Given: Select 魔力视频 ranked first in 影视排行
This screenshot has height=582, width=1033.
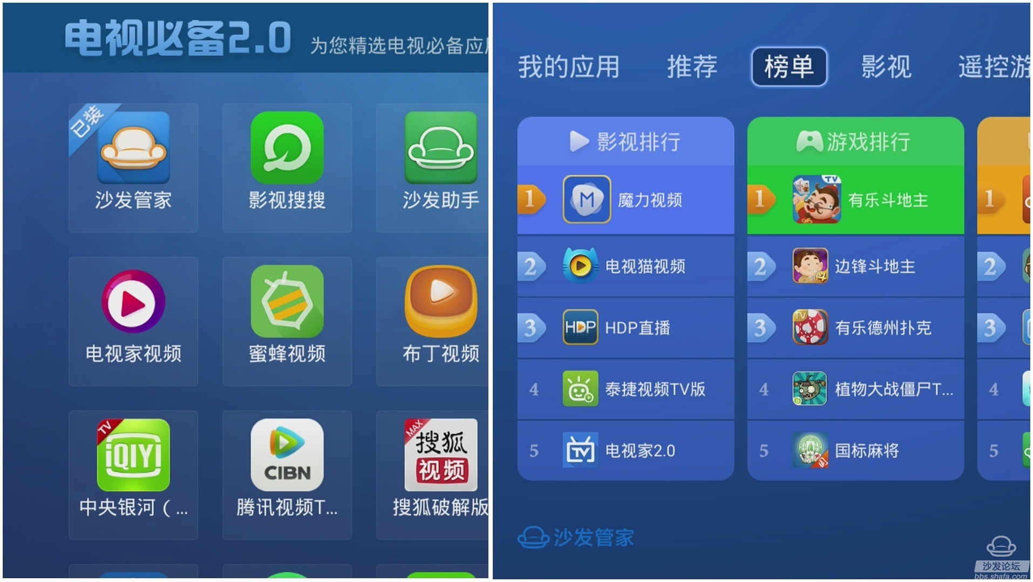Looking at the screenshot, I should (x=626, y=200).
